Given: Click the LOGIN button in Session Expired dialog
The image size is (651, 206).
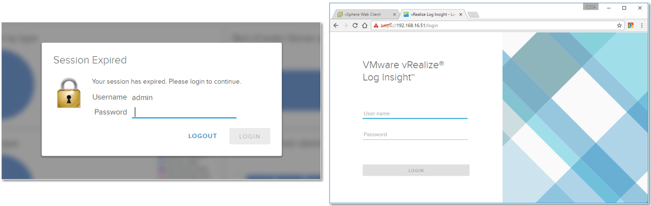Looking at the screenshot, I should click(250, 136).
